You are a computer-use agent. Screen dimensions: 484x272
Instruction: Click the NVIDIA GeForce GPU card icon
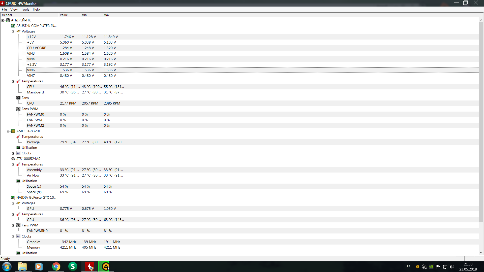coord(13,197)
